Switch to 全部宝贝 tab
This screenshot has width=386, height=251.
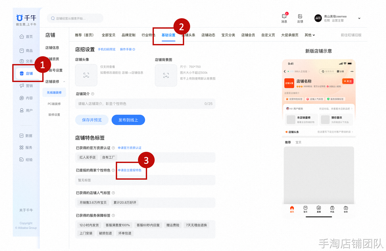click(x=108, y=35)
